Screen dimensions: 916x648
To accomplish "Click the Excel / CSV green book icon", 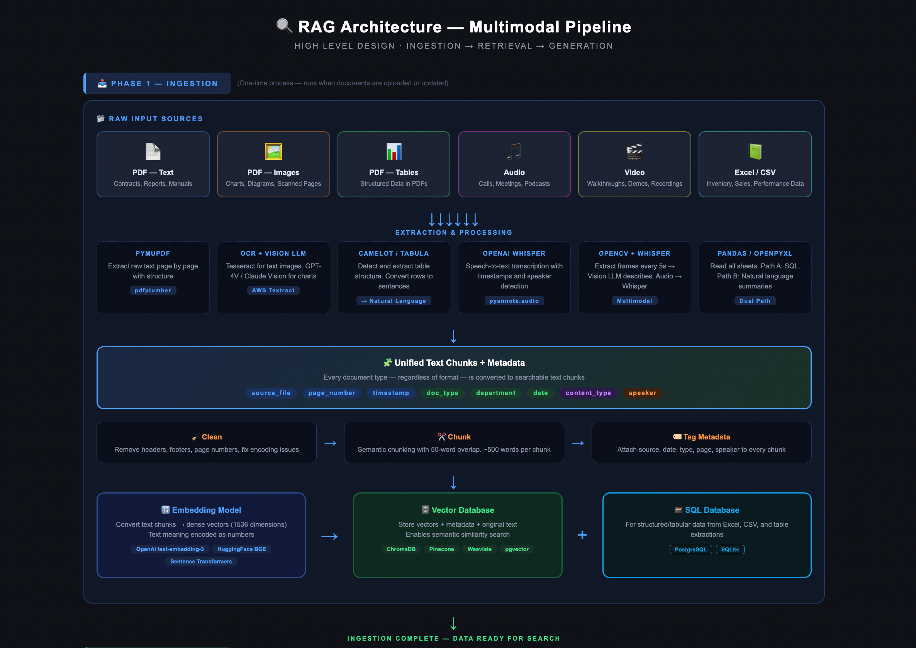I will click(x=755, y=152).
